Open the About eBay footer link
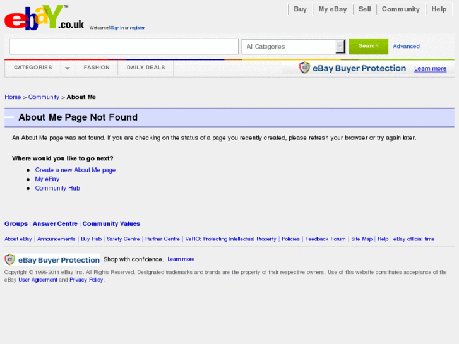Image resolution: width=459 pixels, height=344 pixels. 18,239
